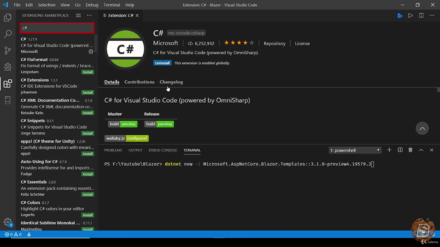Switch to the Changelog tab
This screenshot has height=247, width=440.
pyautogui.click(x=171, y=82)
